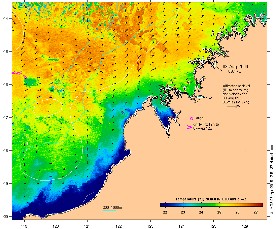Click the "09-Aug-2008" date label
This screenshot has width=276, height=229.
(235, 67)
